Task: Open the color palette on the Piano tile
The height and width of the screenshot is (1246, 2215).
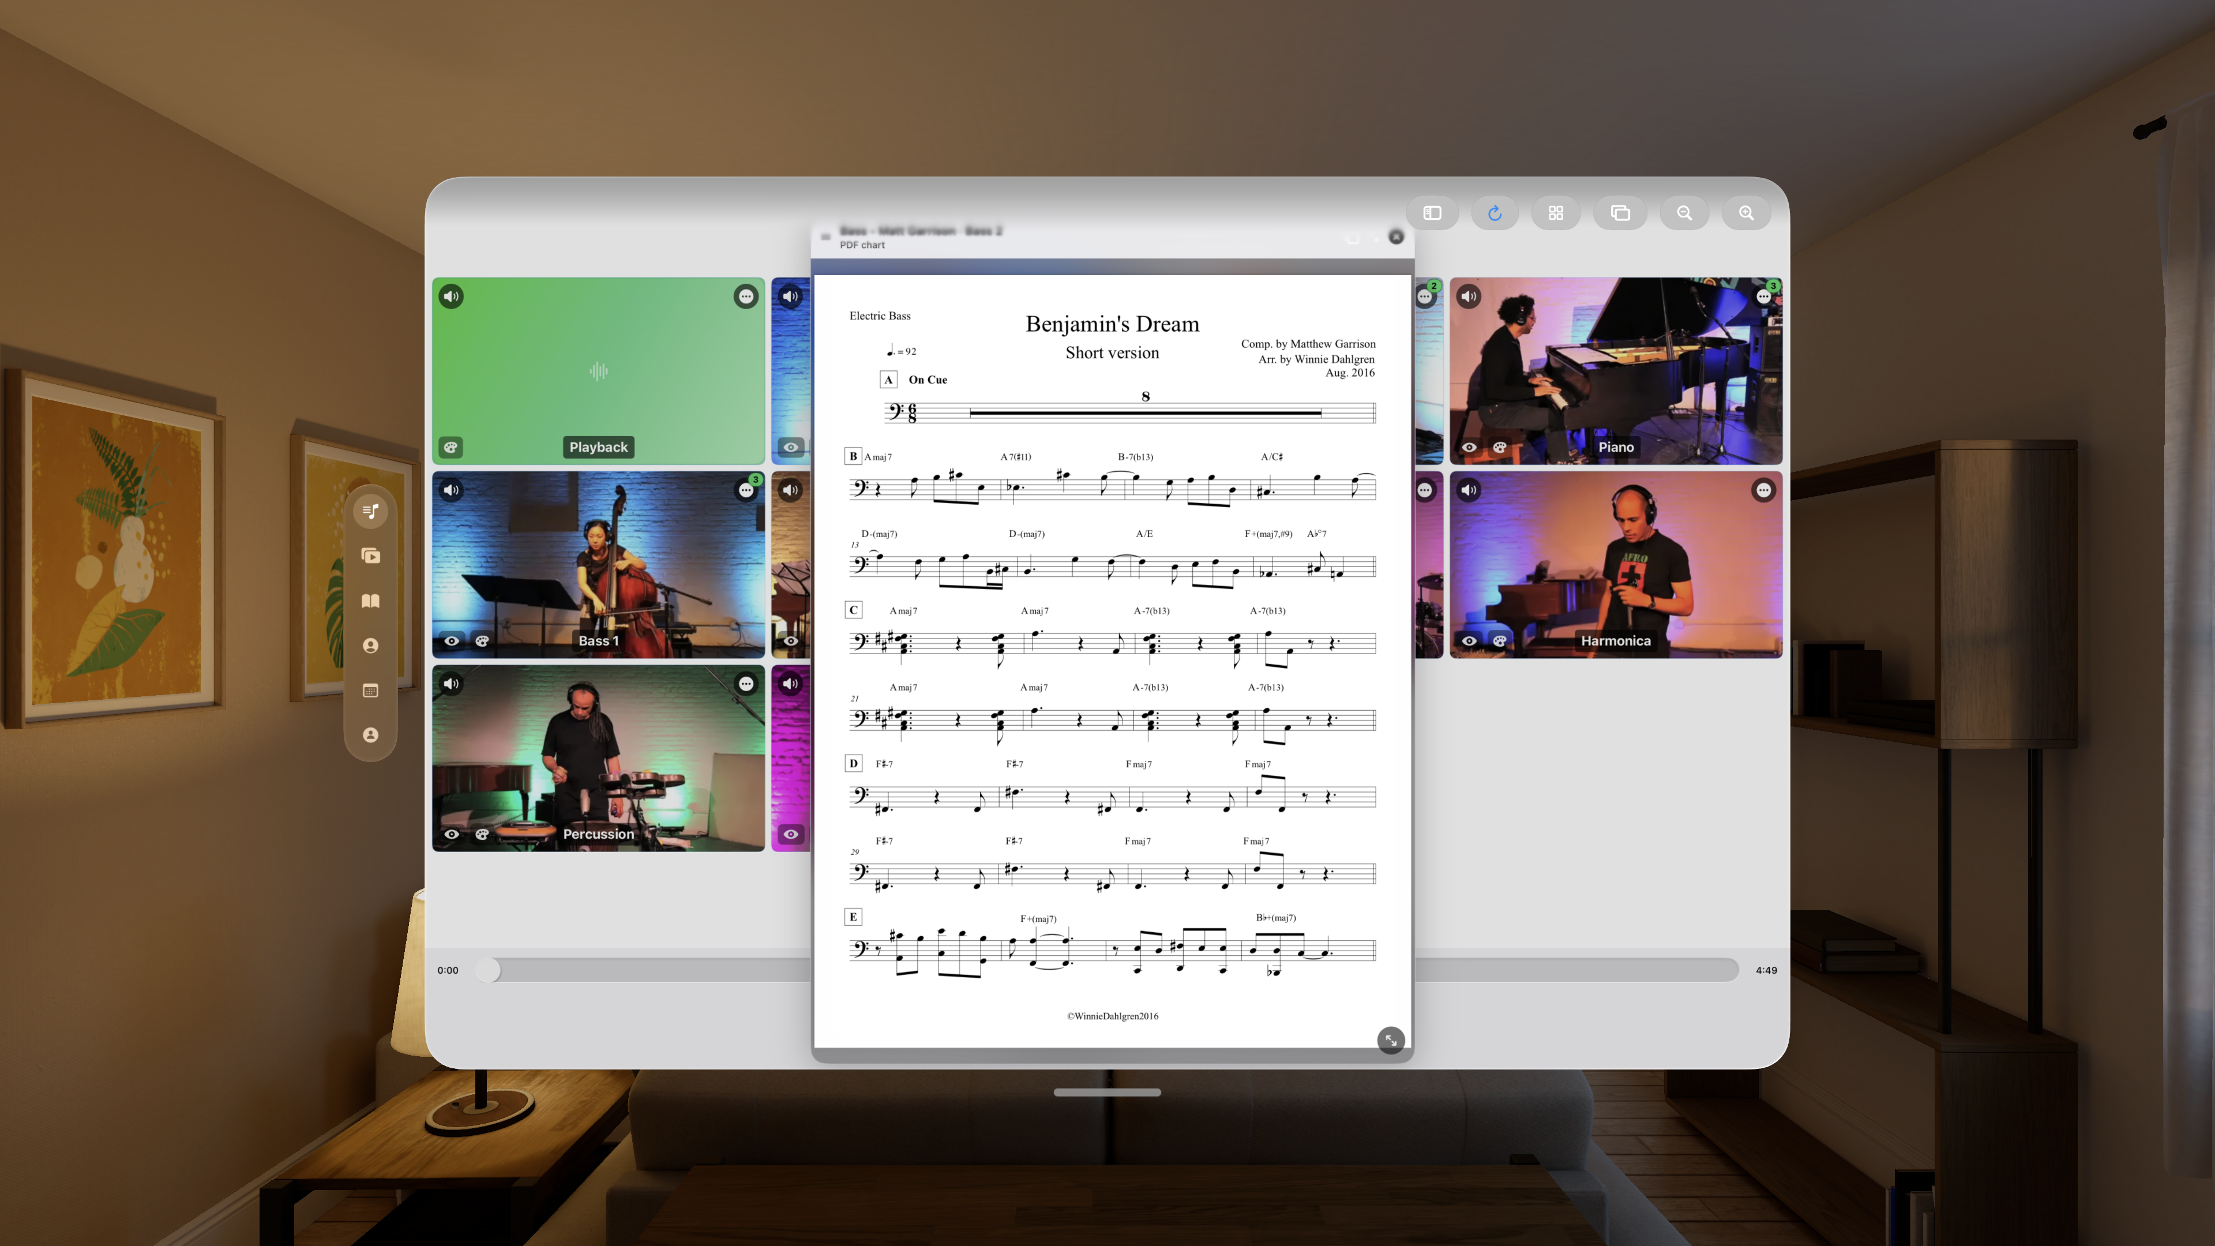Action: pos(1500,447)
